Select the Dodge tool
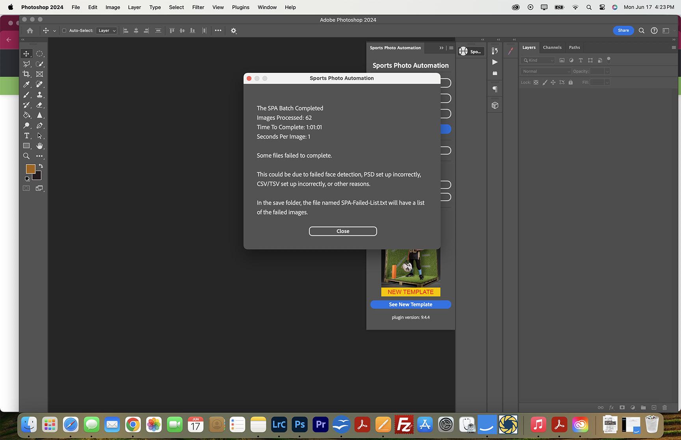Viewport: 681px width, 440px height. 26,126
